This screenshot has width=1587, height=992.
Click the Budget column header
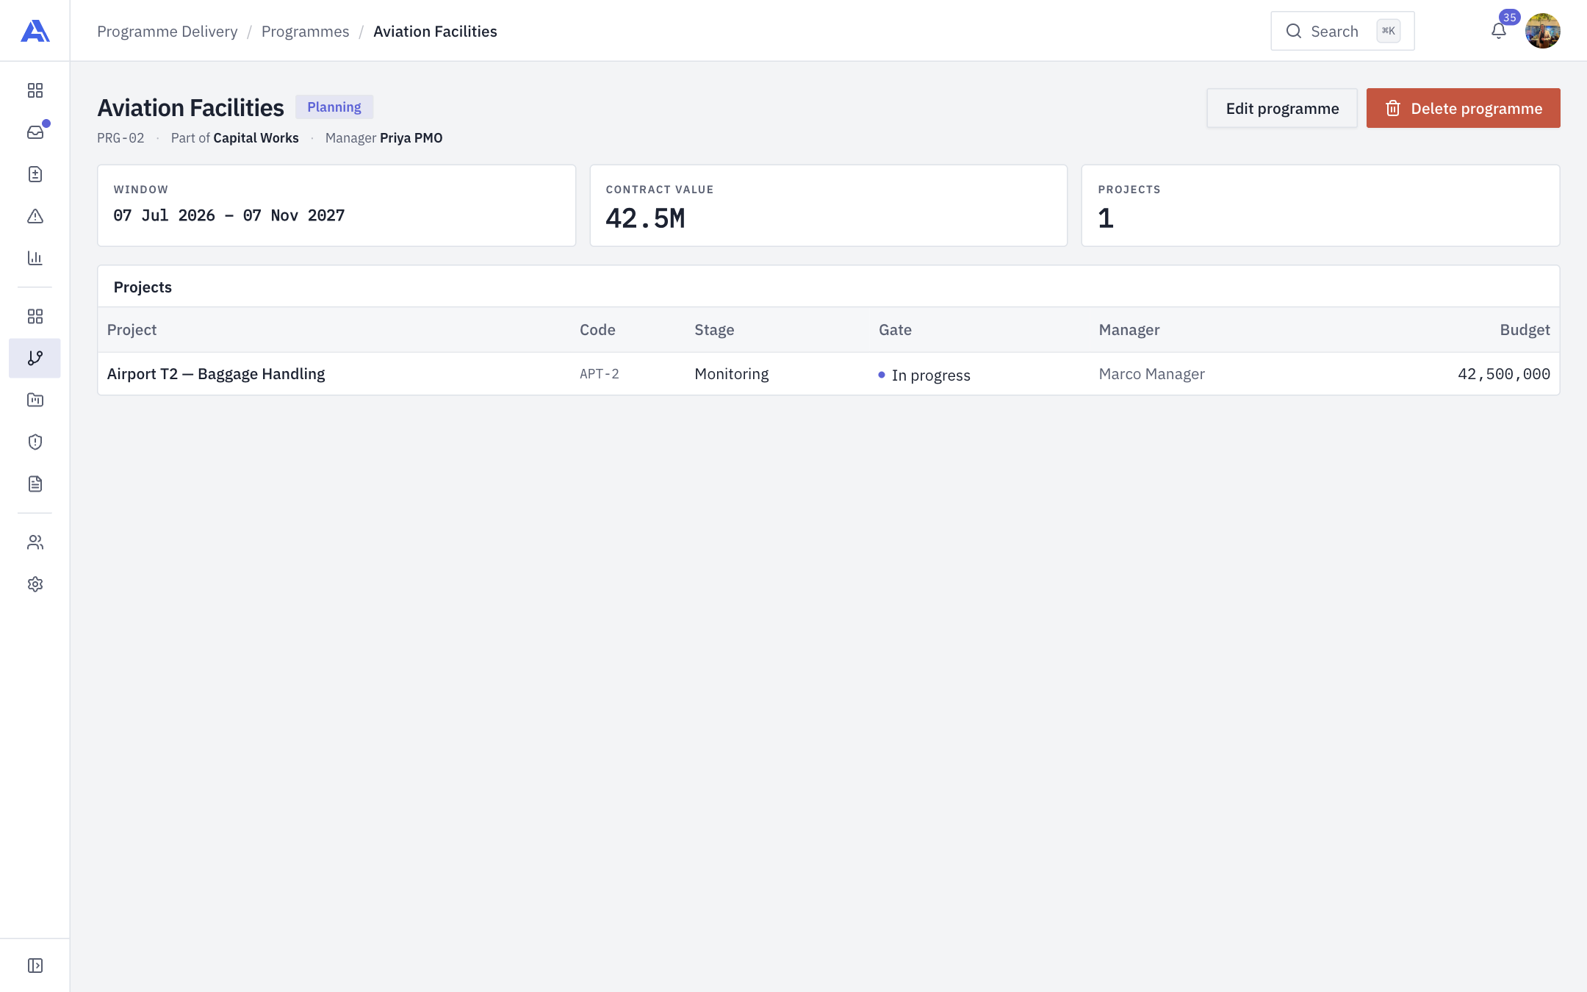point(1525,330)
